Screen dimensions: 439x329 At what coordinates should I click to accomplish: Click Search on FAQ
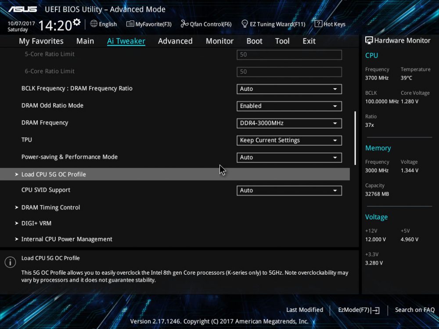click(415, 310)
